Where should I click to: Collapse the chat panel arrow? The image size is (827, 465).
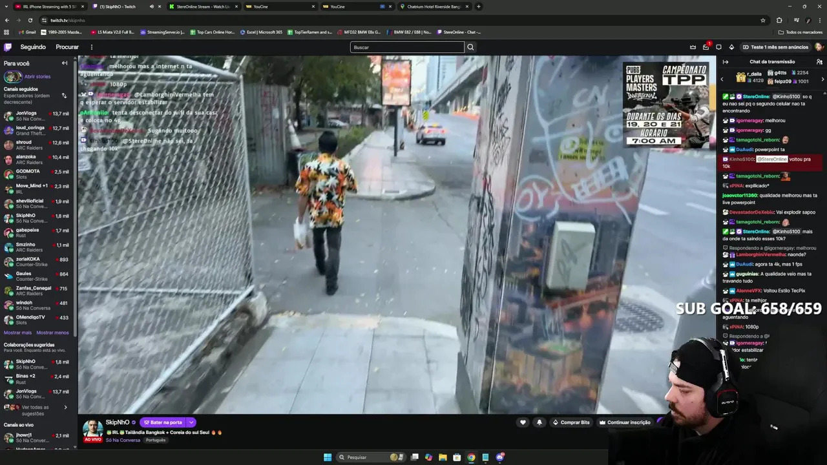(726, 62)
